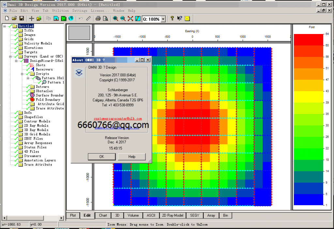The width and height of the screenshot is (334, 229).
Task: Save the project with the floppy disk icon
Action: point(22,18)
